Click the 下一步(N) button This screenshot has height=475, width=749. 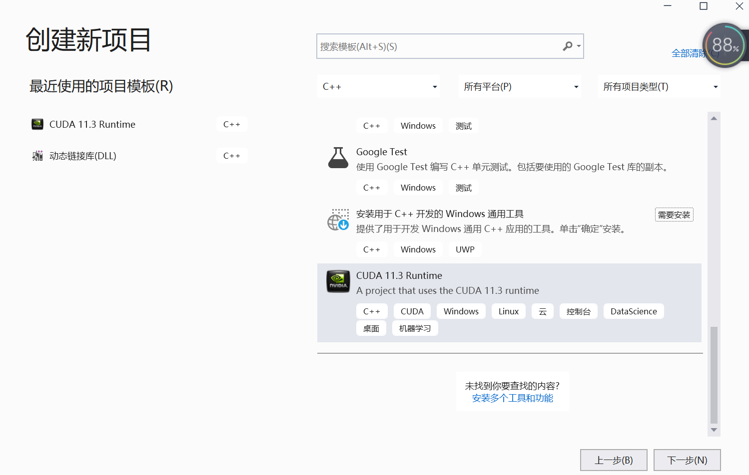click(687, 460)
